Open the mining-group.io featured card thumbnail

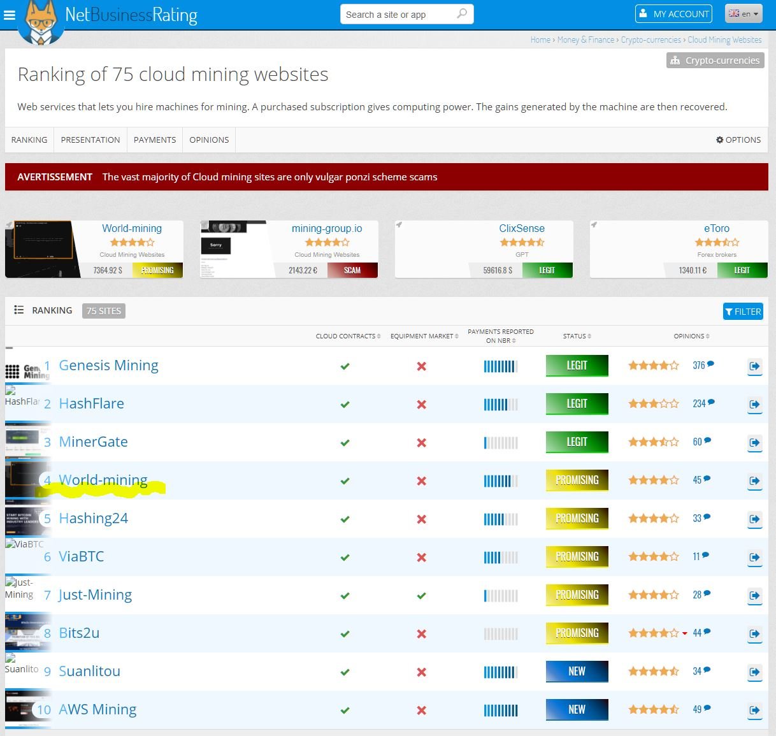click(x=233, y=249)
